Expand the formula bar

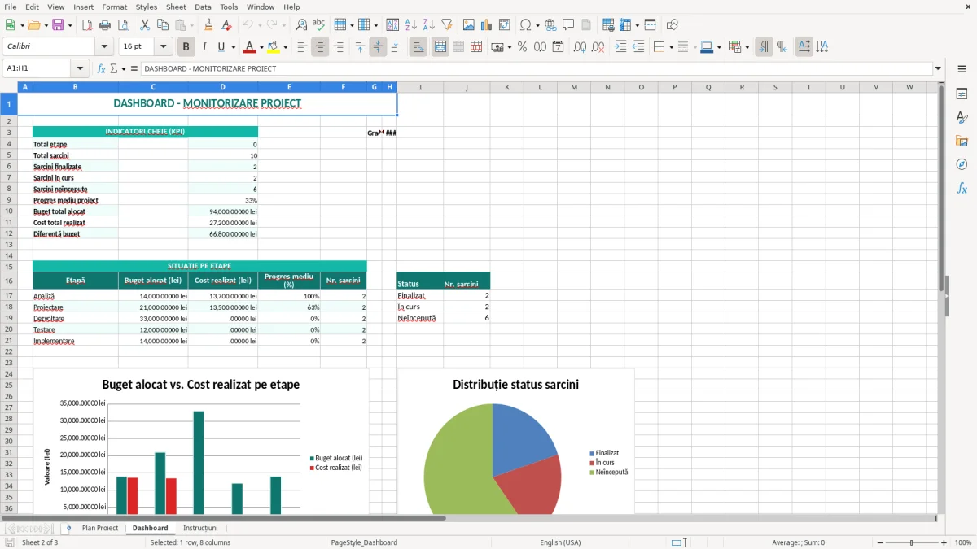(x=938, y=68)
